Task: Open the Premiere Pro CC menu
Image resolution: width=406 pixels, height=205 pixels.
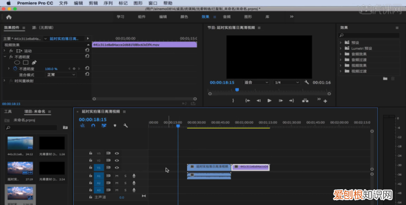Action: (35, 3)
